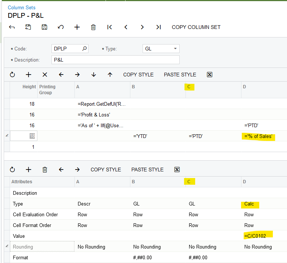287x263 pixels.
Task: Click the back arrow in main toolbar
Action: [x=12, y=27]
